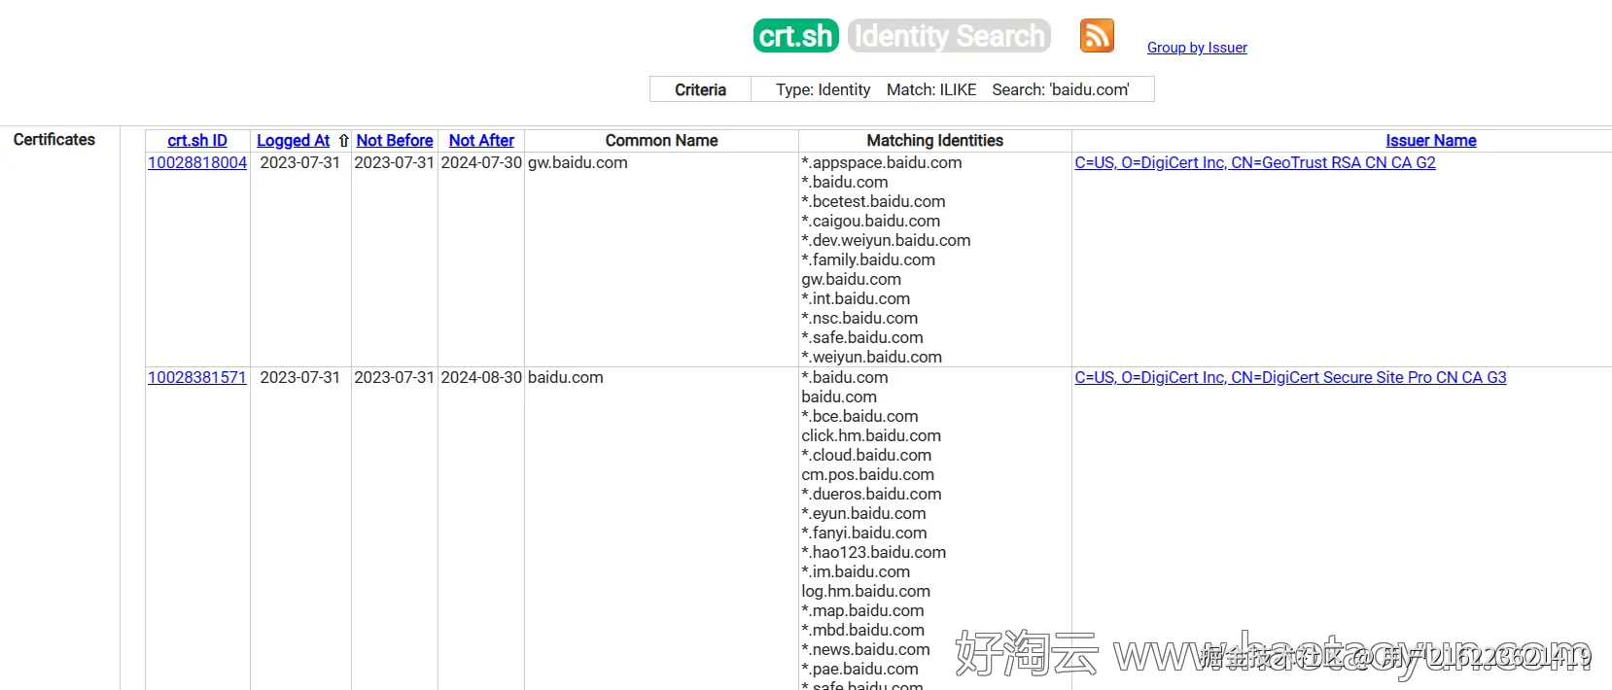Screen dimensions: 1612x690
Task: Sort certificates by Not After
Action: coord(481,141)
